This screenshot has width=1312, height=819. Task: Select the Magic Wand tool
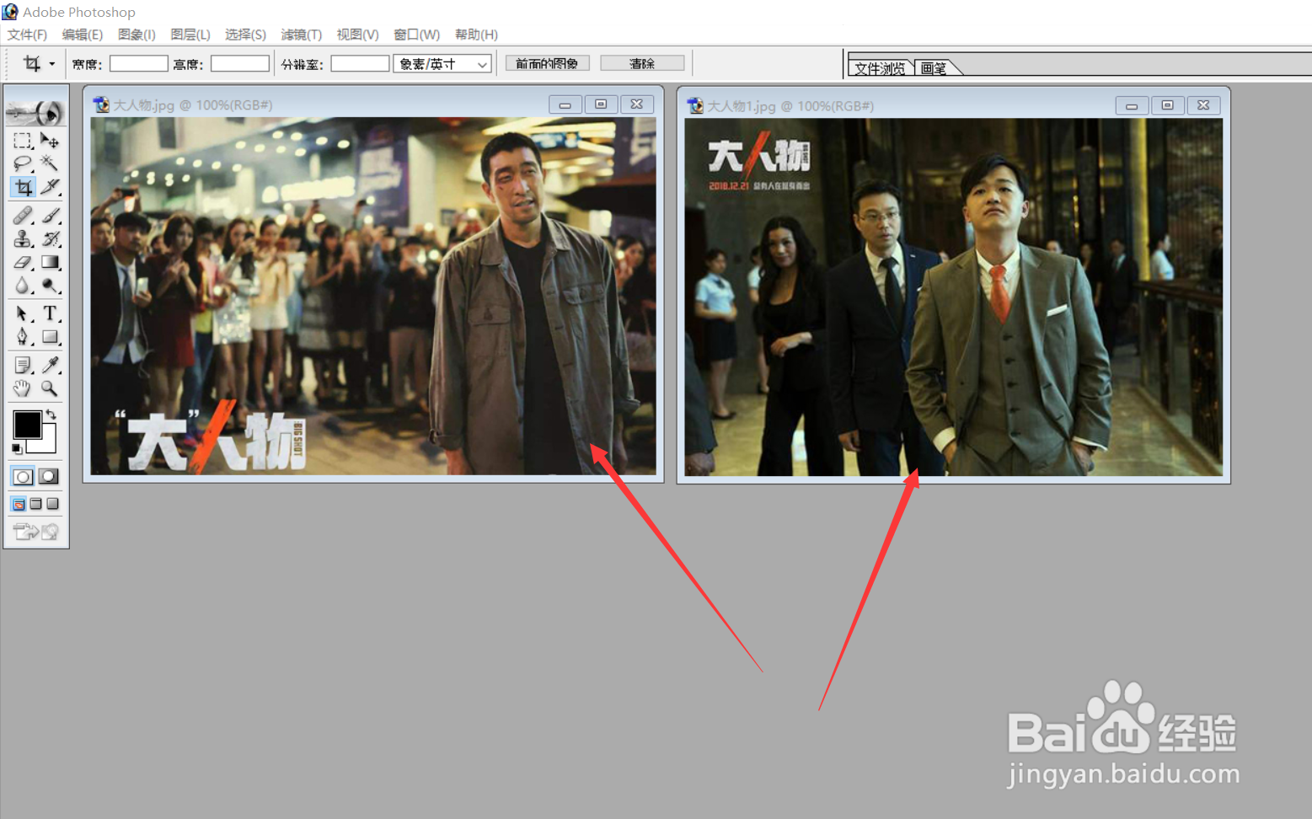click(x=50, y=163)
